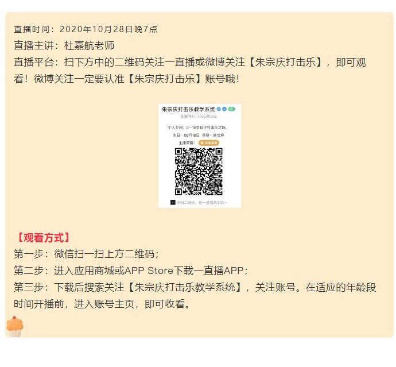The image size is (396, 367).
Task: Click the live room ID number
Action: coord(207,116)
